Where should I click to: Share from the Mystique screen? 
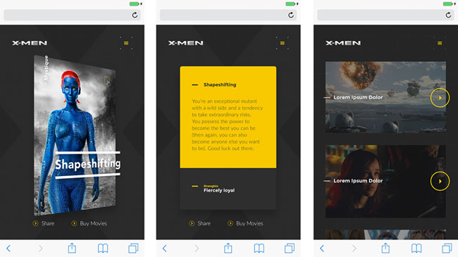pyautogui.click(x=44, y=223)
